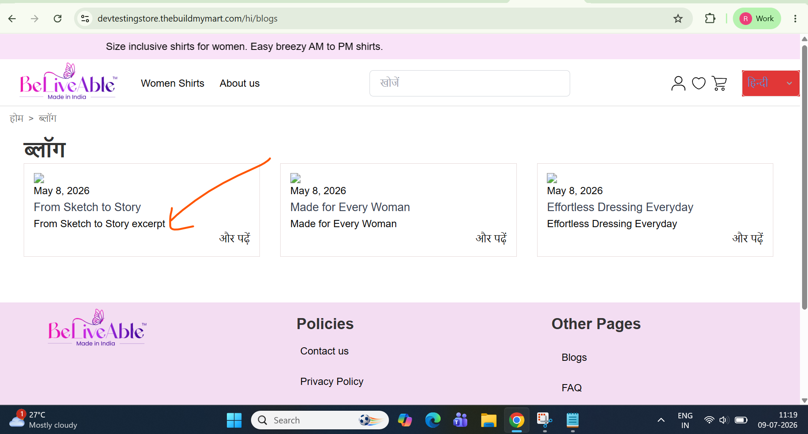Open About us page
The height and width of the screenshot is (434, 808).
[x=240, y=83]
